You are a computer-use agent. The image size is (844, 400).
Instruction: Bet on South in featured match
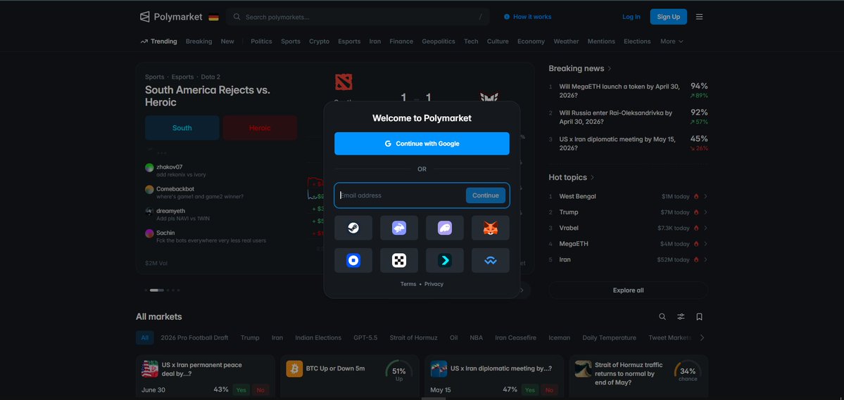tap(182, 128)
